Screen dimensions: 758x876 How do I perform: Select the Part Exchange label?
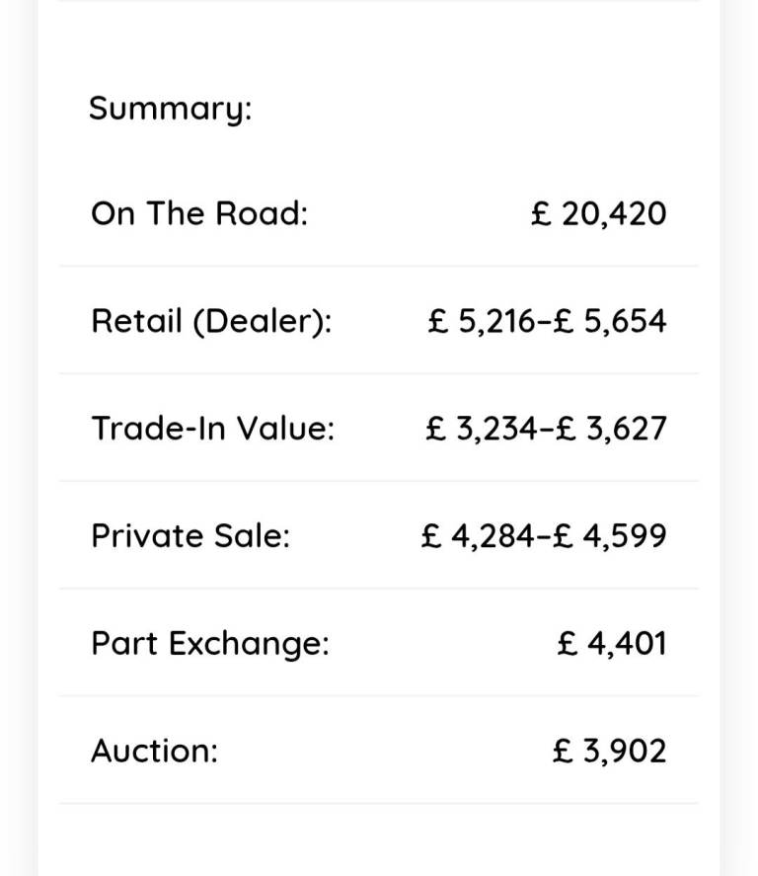[210, 644]
